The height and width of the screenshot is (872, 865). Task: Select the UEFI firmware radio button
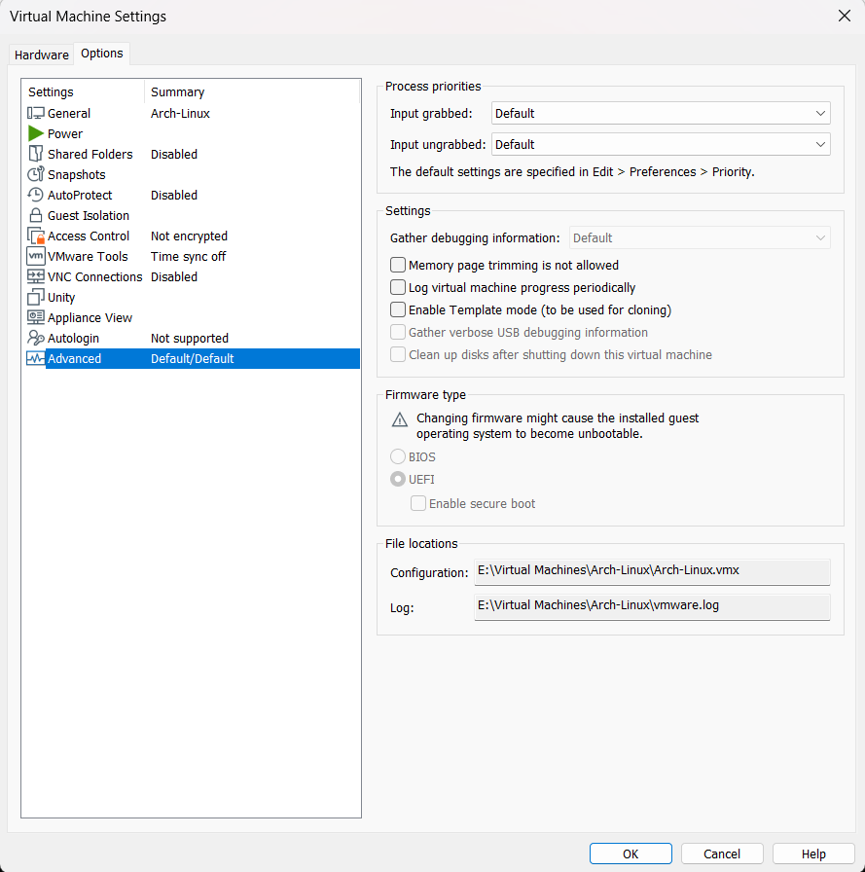point(398,480)
